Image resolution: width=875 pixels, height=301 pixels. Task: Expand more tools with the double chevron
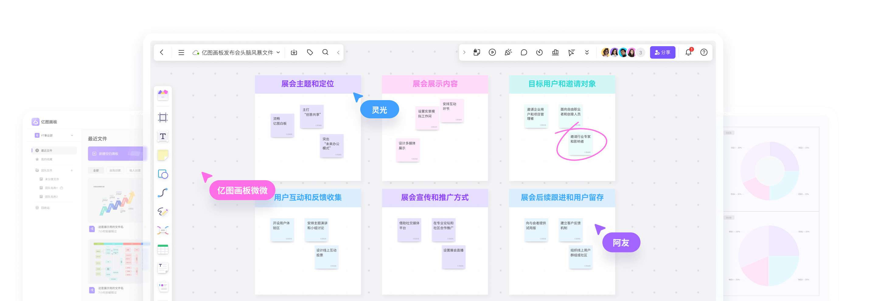pyautogui.click(x=587, y=52)
